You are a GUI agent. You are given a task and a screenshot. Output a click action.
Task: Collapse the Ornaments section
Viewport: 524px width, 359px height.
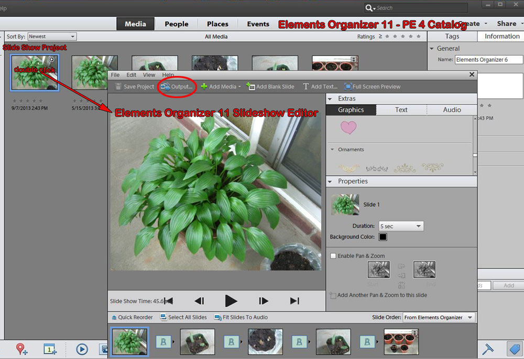(332, 150)
